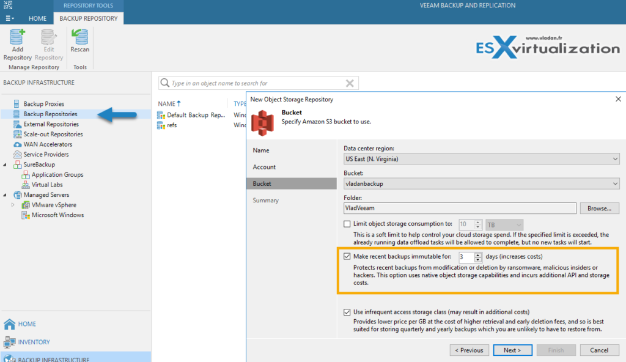Collapse the SureBackup tree node
This screenshot has width=626, height=362.
[4, 164]
